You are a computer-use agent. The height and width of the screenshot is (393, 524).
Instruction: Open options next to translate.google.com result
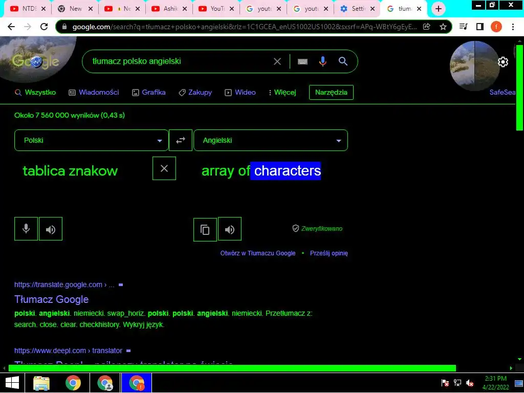tap(121, 285)
